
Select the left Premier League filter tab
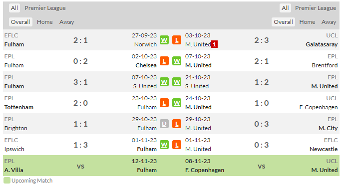[x=45, y=8]
